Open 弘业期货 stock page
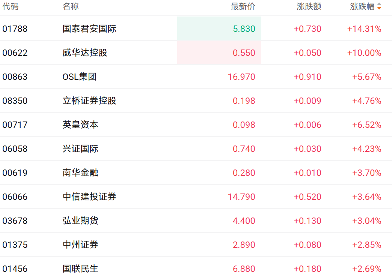392x279 pixels. pyautogui.click(x=80, y=221)
